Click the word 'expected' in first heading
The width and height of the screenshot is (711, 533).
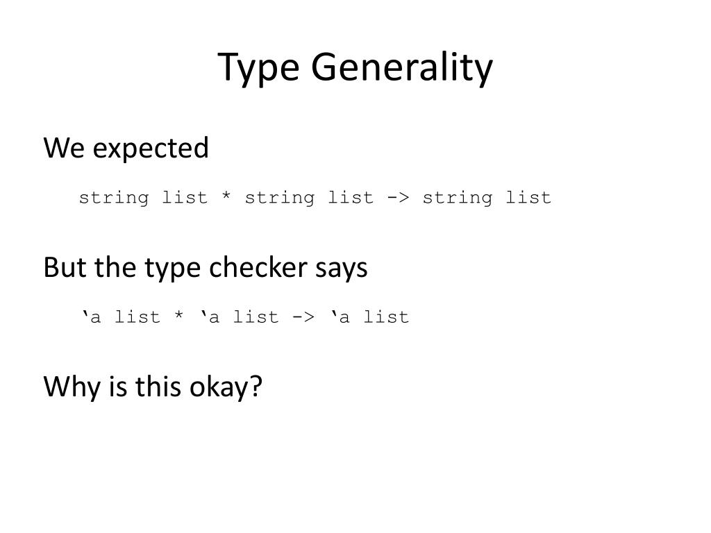pyautogui.click(x=151, y=149)
